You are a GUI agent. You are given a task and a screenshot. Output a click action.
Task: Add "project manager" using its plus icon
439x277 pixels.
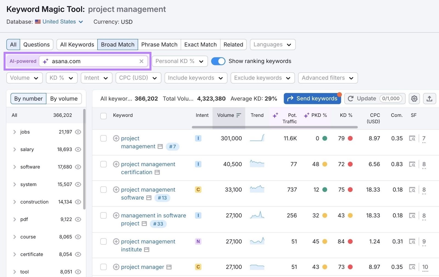coord(116,267)
